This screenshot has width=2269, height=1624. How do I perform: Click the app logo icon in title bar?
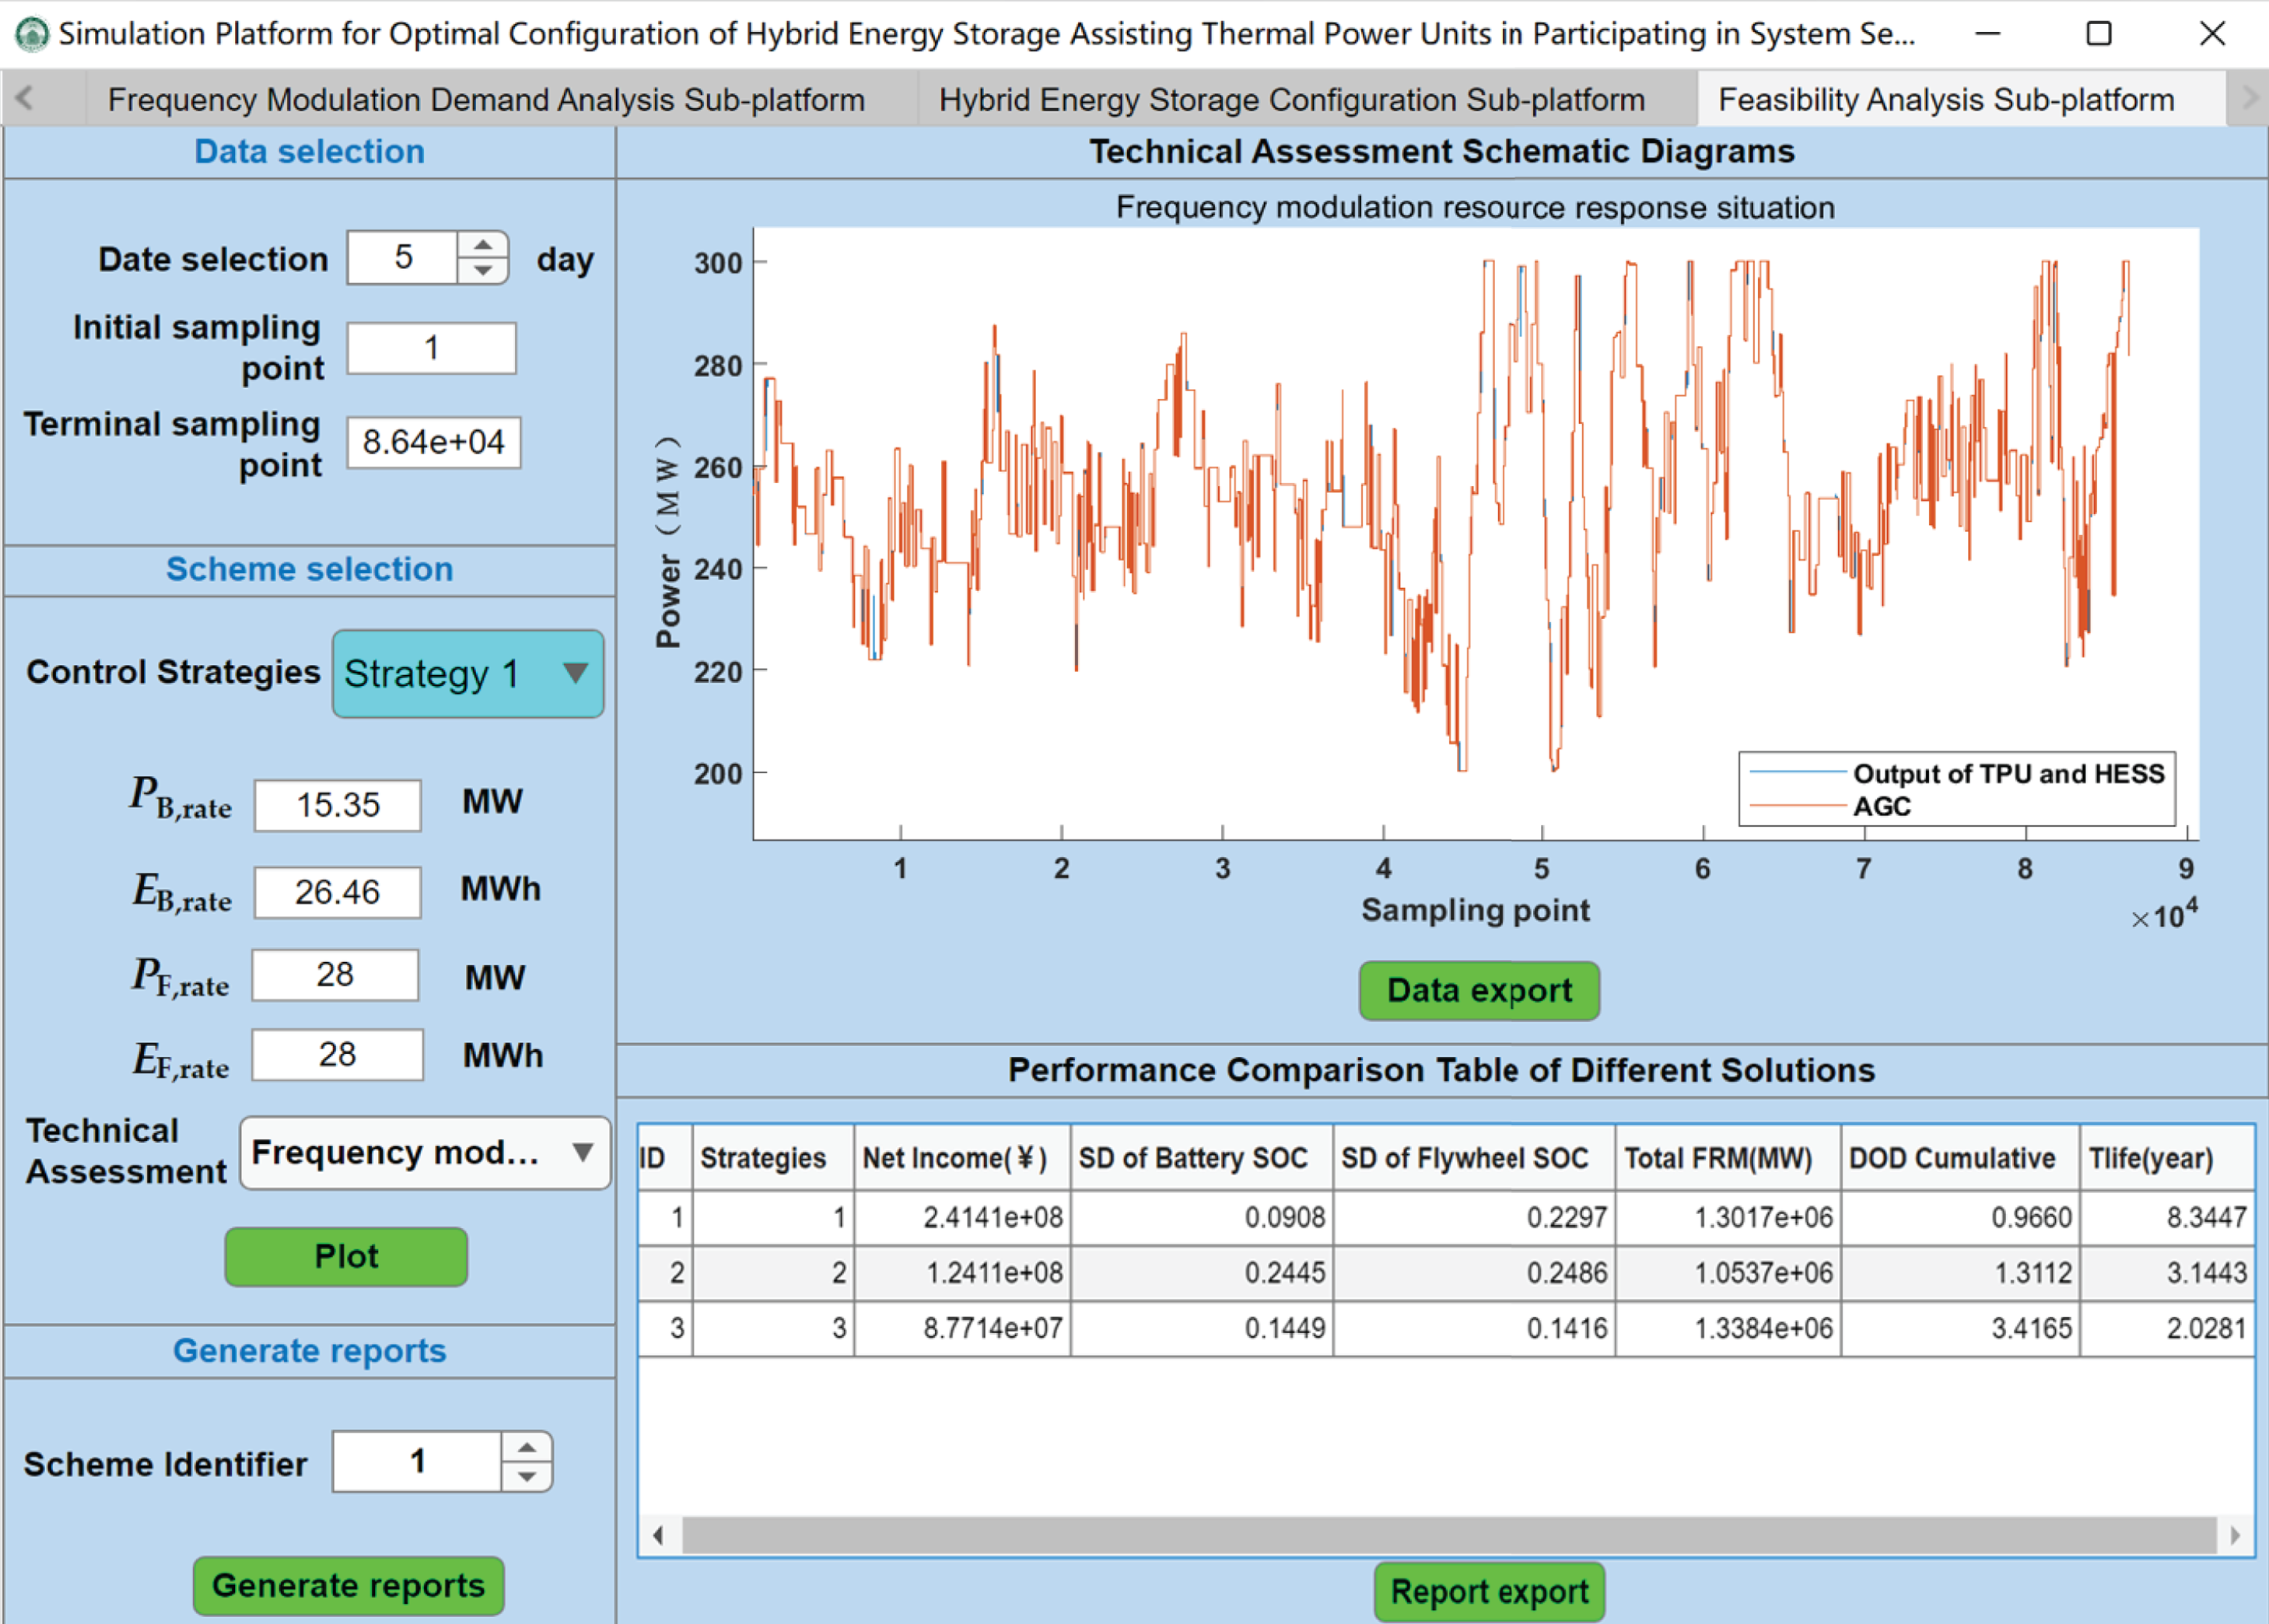[x=32, y=33]
